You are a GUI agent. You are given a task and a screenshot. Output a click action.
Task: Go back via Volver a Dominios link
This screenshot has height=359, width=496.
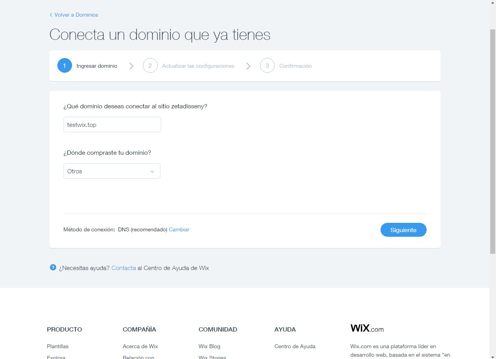tap(76, 15)
